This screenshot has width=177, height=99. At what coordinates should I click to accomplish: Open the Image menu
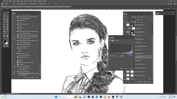(11, 1)
